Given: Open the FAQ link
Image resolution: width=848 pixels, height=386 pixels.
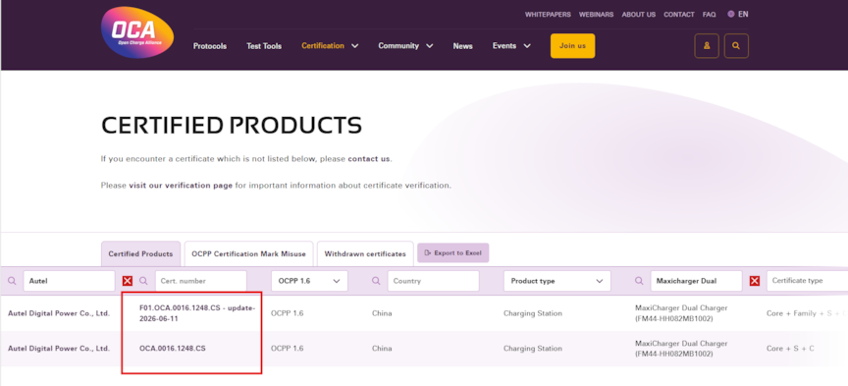Looking at the screenshot, I should [709, 15].
